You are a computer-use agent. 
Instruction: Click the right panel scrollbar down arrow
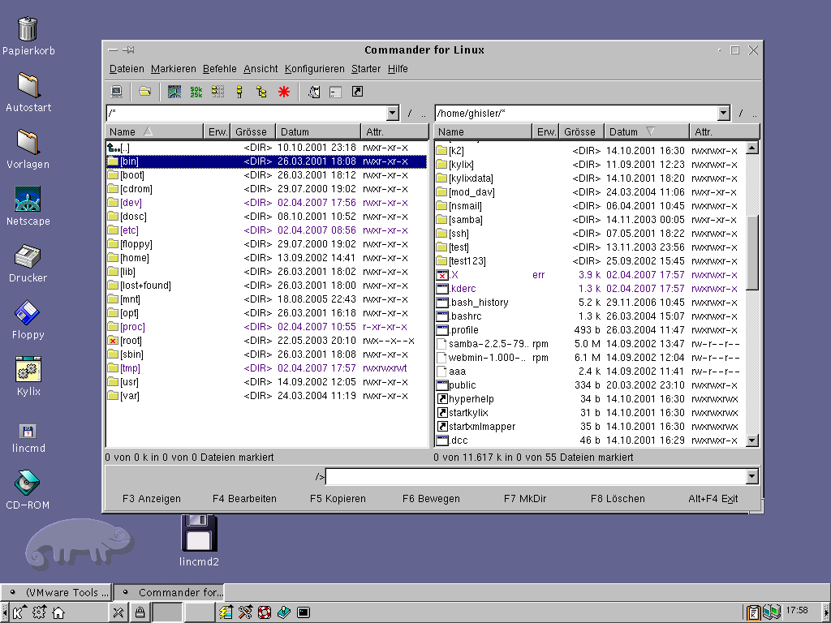(752, 440)
